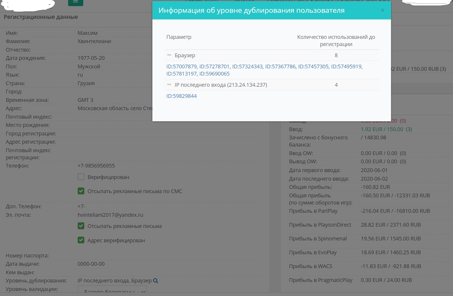
Task: Click the email address hvinteliani2017@yandex.ru
Action: [110, 215]
